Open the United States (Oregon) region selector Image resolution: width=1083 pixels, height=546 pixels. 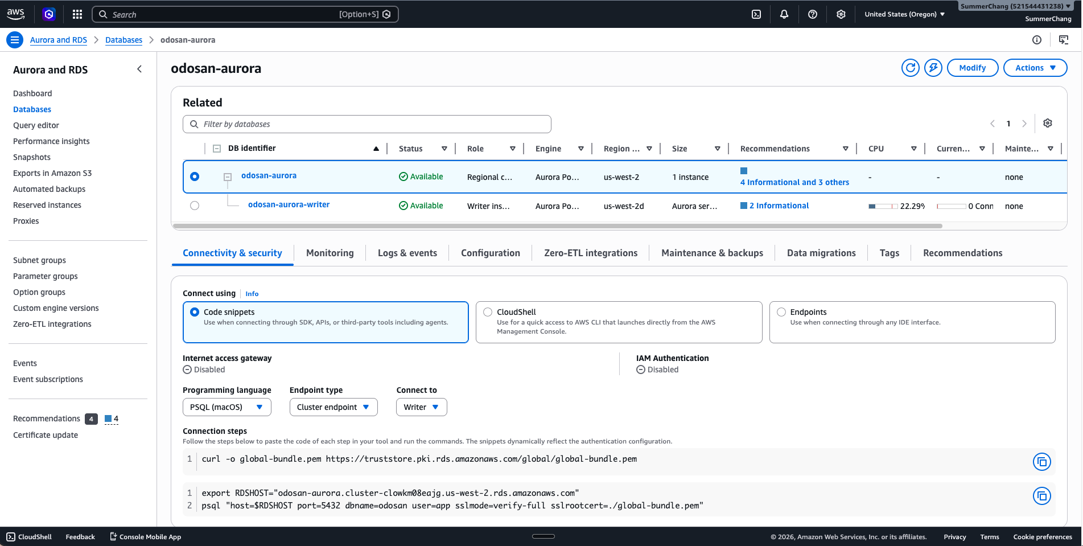[x=905, y=14]
